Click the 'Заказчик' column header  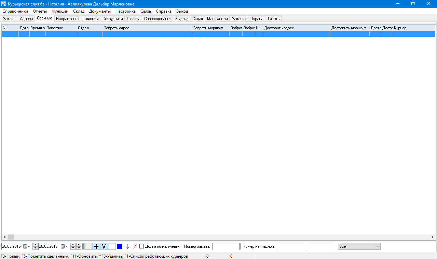pyautogui.click(x=61, y=28)
